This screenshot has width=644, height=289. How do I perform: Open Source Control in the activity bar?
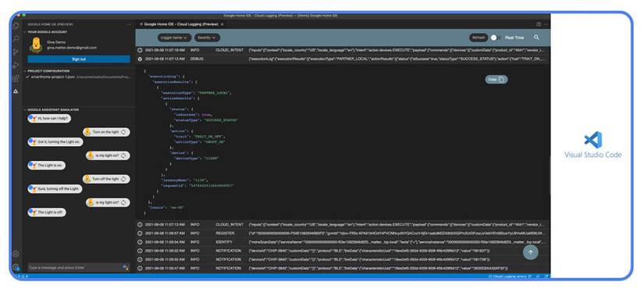16,52
